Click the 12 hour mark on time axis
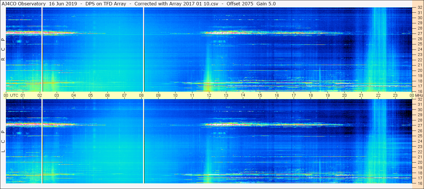Viewport: 424px width, 189px height. tap(209, 95)
